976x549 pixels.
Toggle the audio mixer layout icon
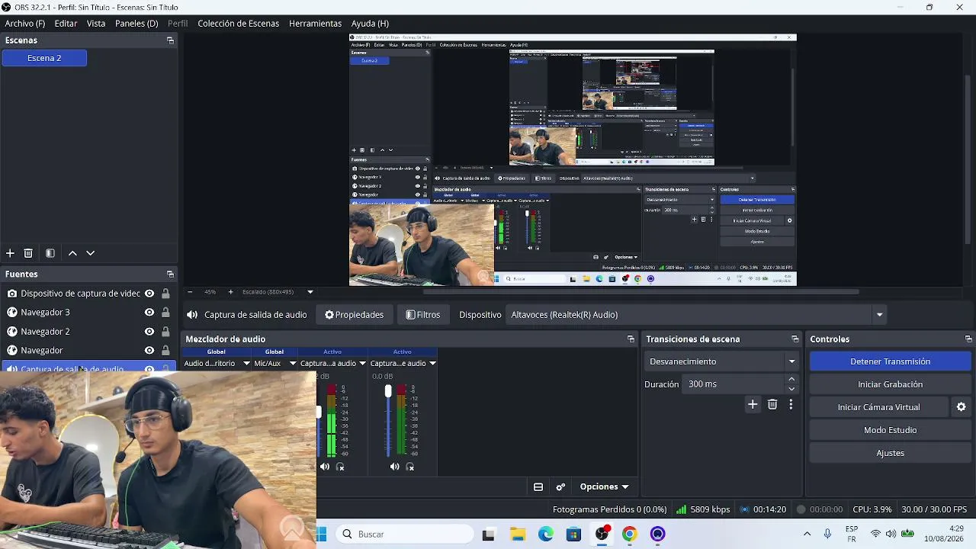click(538, 487)
